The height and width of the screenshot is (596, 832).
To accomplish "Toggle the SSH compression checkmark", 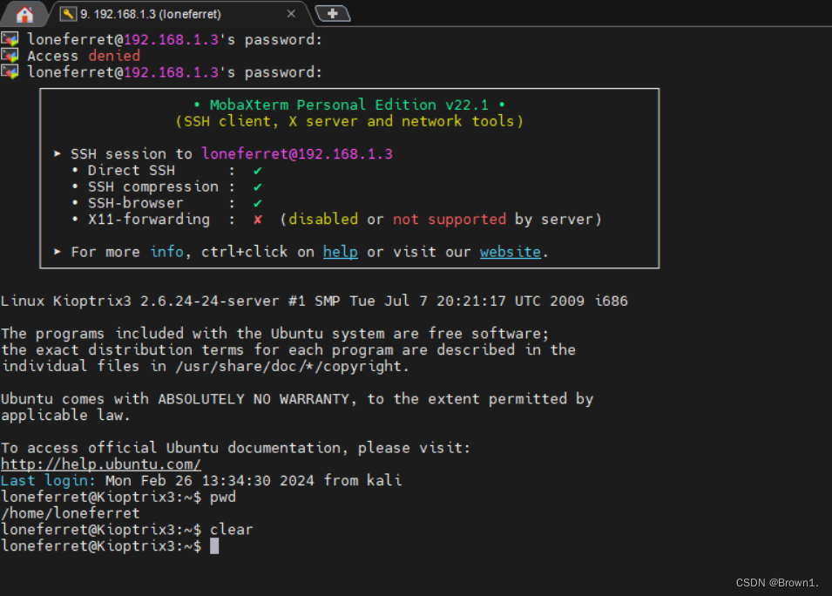I will pos(256,186).
